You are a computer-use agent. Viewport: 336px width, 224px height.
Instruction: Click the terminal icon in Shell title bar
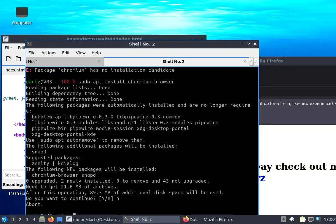(x=29, y=44)
